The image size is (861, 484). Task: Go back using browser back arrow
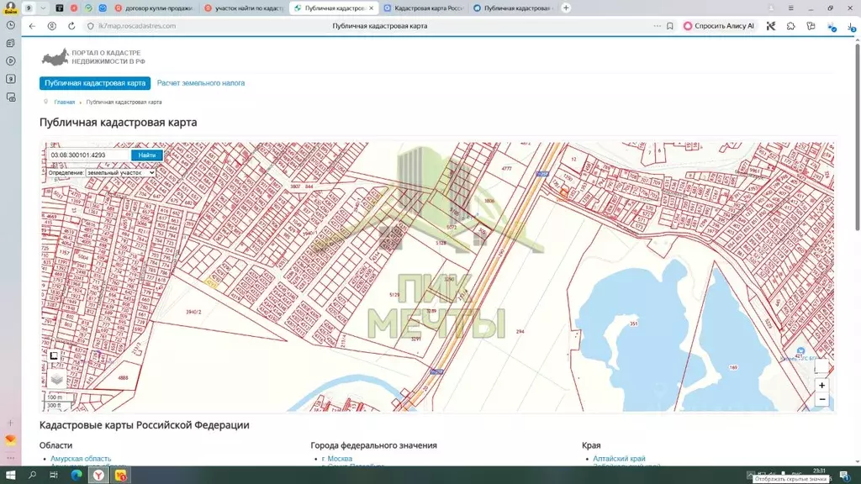(32, 26)
